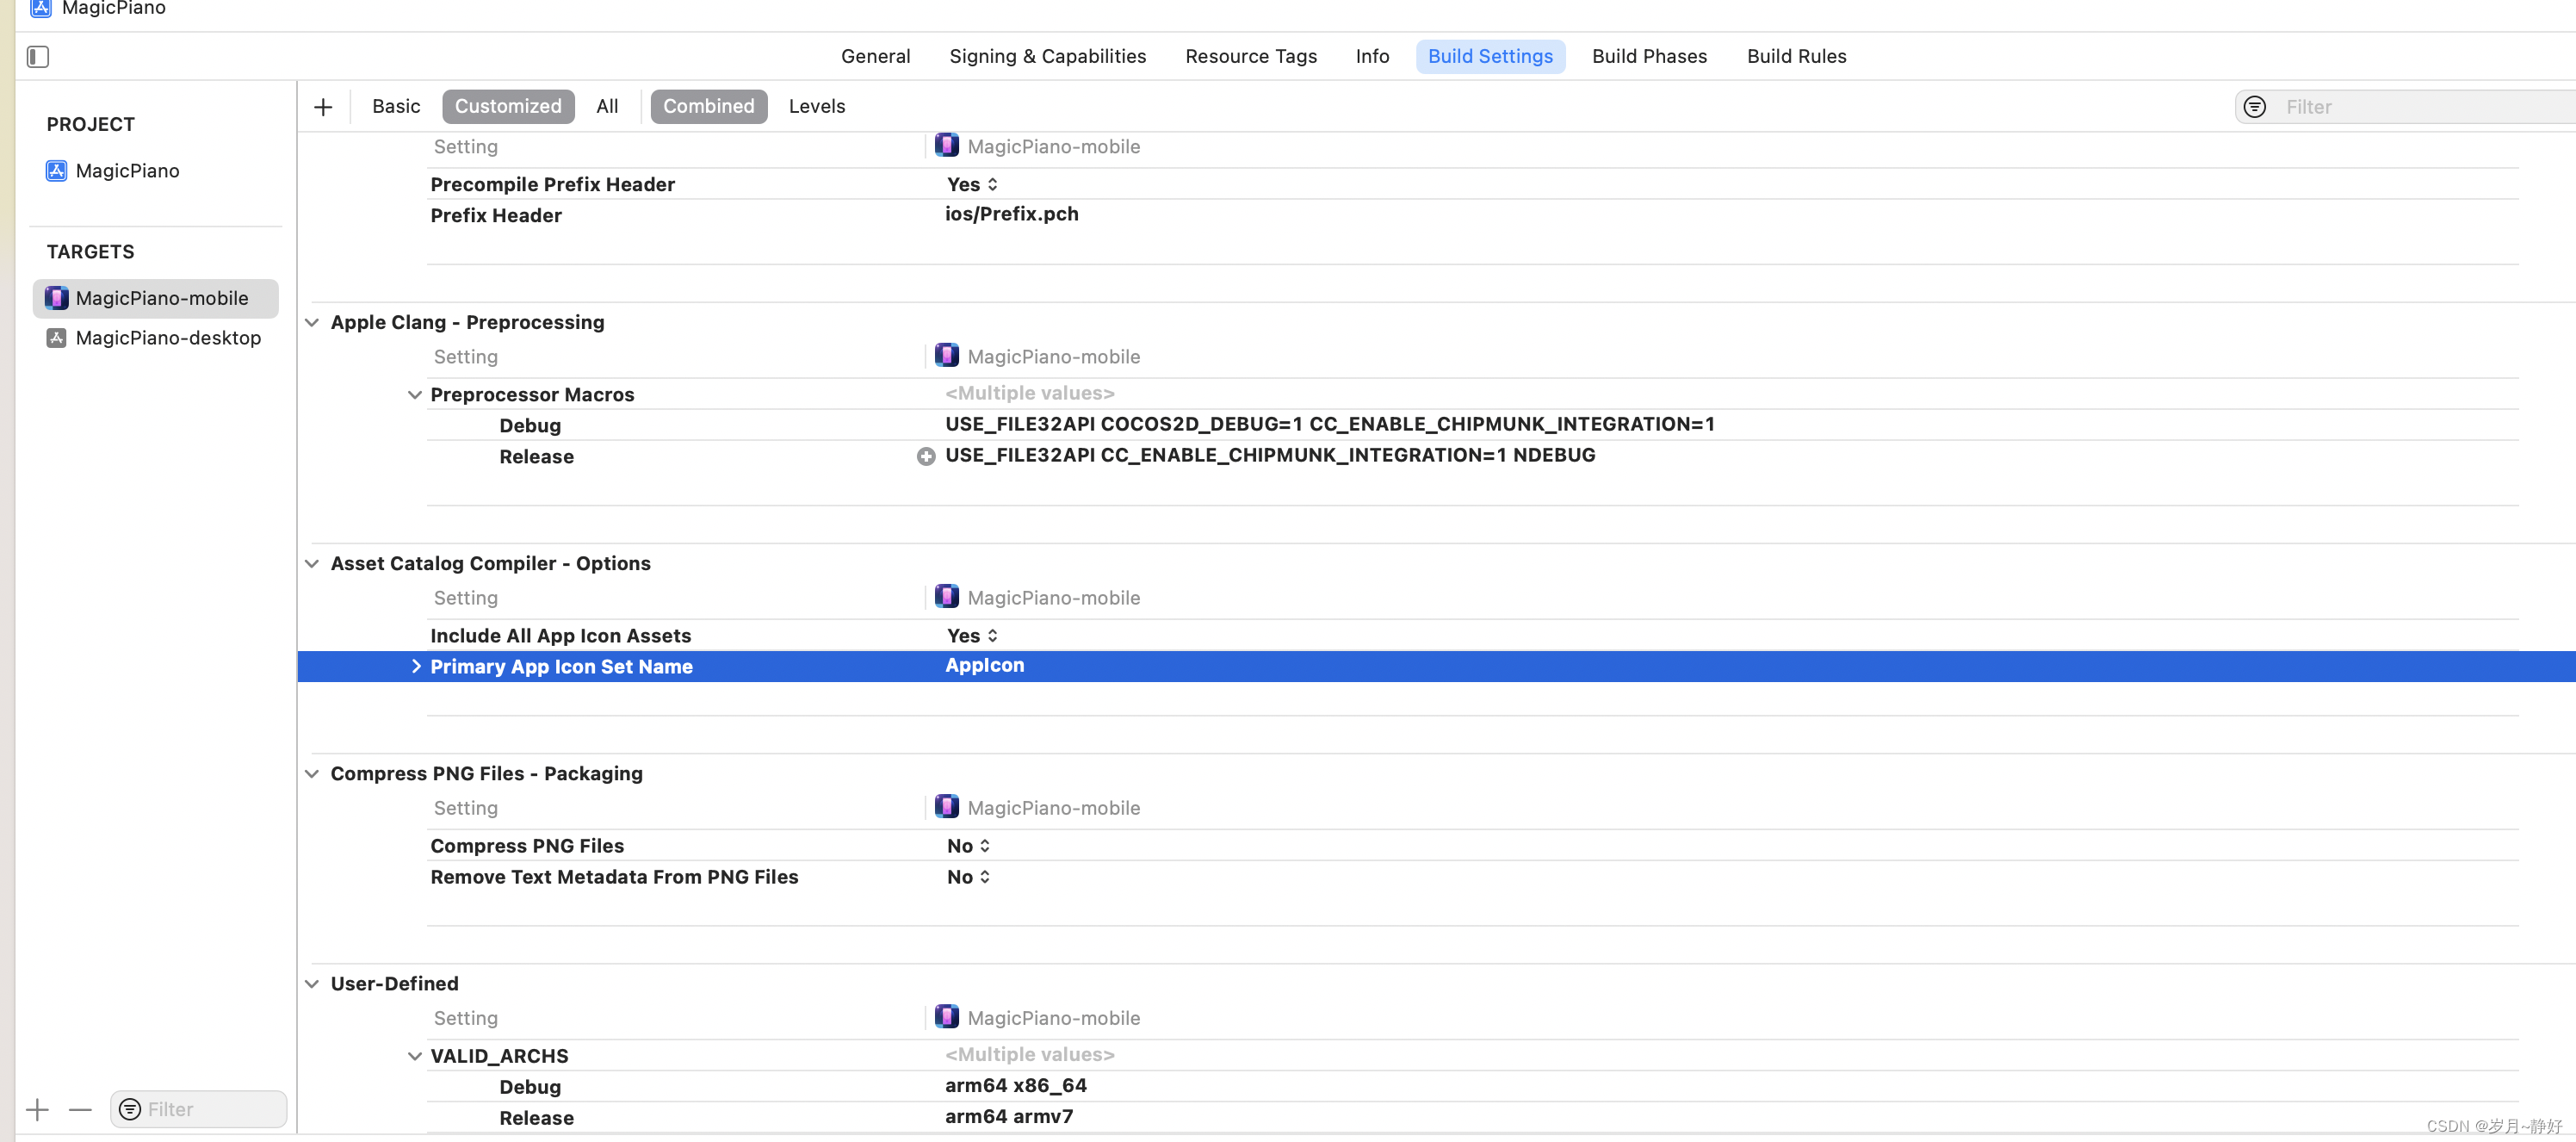The width and height of the screenshot is (2576, 1142).
Task: Click the add target plus button
Action: click(38, 1109)
